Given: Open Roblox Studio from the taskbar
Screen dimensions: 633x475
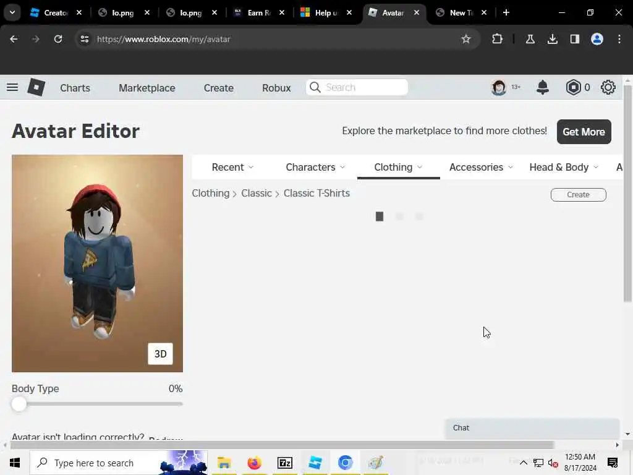Looking at the screenshot, I should 315,463.
